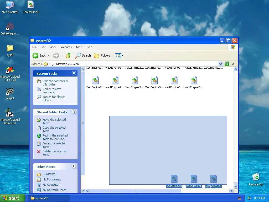The height and width of the screenshot is (202, 269).
Task: Launch Microsoft Visual C++ 6.0 shortcut
Action: (10, 74)
